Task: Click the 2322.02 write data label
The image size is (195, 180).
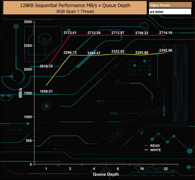Action: [118, 51]
